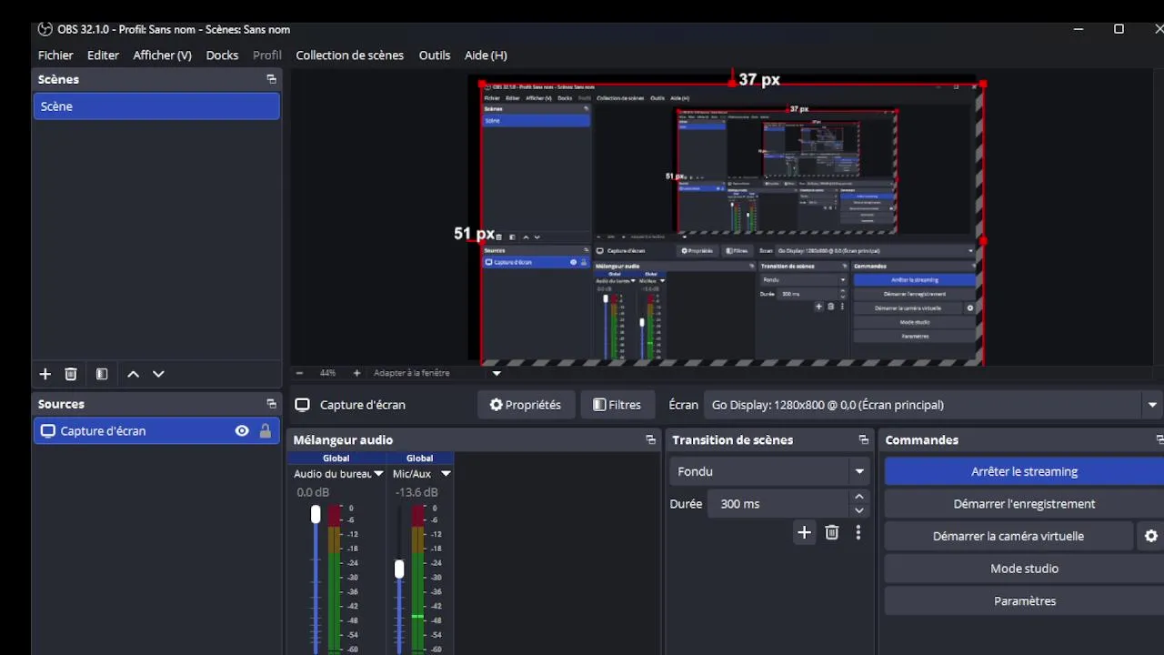
Task: Move scene up with up arrow
Action: (x=133, y=374)
